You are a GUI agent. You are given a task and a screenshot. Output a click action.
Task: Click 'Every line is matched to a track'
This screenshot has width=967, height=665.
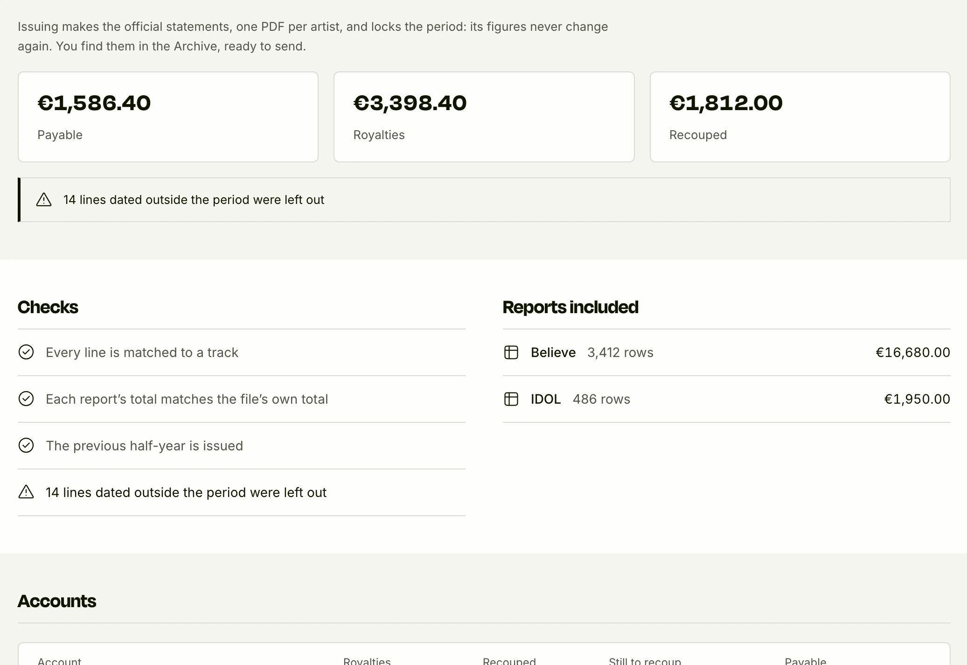[142, 352]
